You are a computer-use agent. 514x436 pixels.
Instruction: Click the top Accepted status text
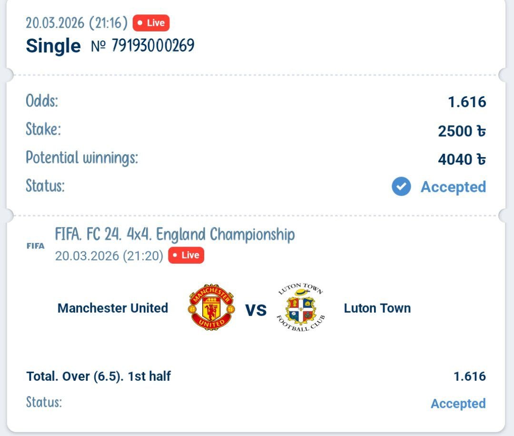coord(453,187)
